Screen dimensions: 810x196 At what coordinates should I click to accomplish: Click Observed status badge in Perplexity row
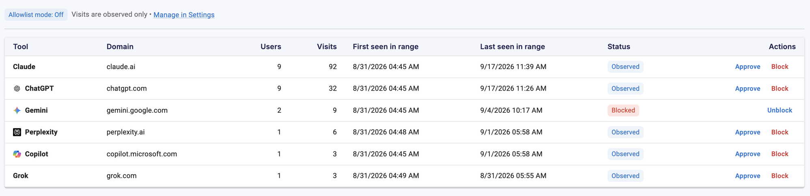[x=625, y=132]
